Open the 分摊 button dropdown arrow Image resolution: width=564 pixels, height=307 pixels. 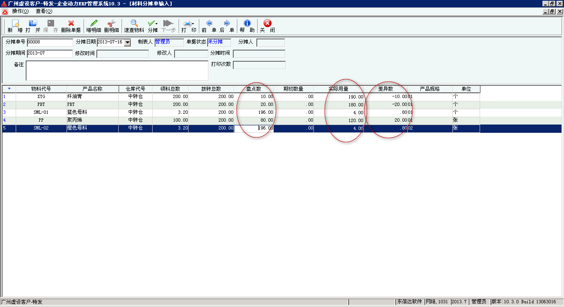[157, 24]
